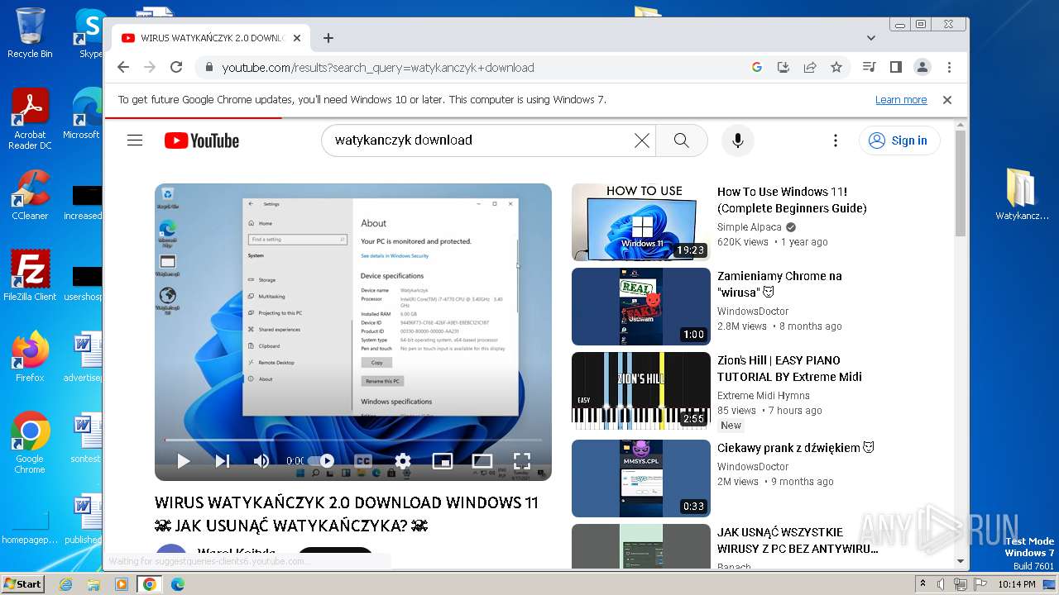Open Windows Explorer from the taskbar

click(93, 584)
